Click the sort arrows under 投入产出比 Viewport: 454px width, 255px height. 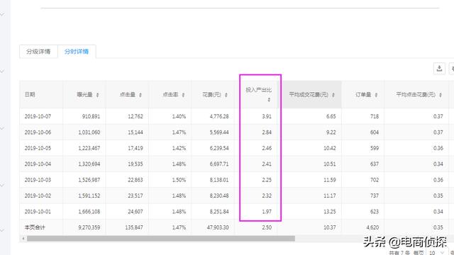click(x=269, y=100)
